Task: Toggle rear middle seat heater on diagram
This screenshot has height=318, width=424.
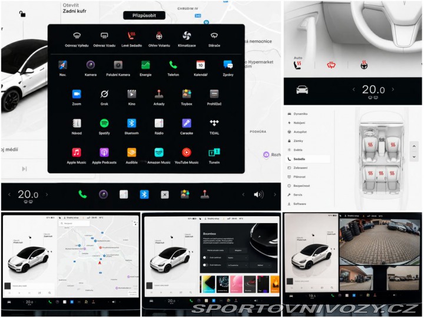Action: tap(381, 173)
